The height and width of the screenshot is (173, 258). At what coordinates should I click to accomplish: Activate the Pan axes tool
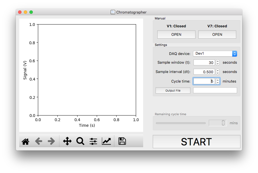[67, 141]
